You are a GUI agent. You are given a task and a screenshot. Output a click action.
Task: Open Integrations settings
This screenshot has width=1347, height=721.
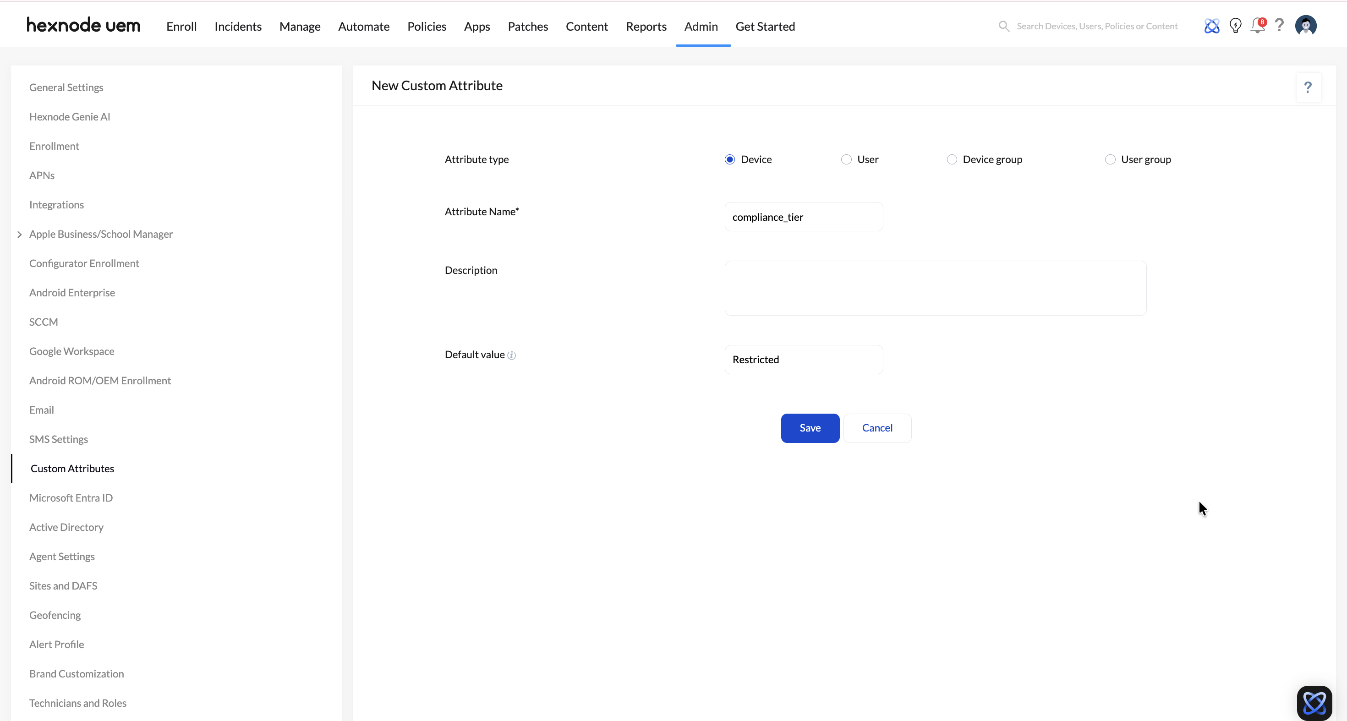[x=56, y=204]
